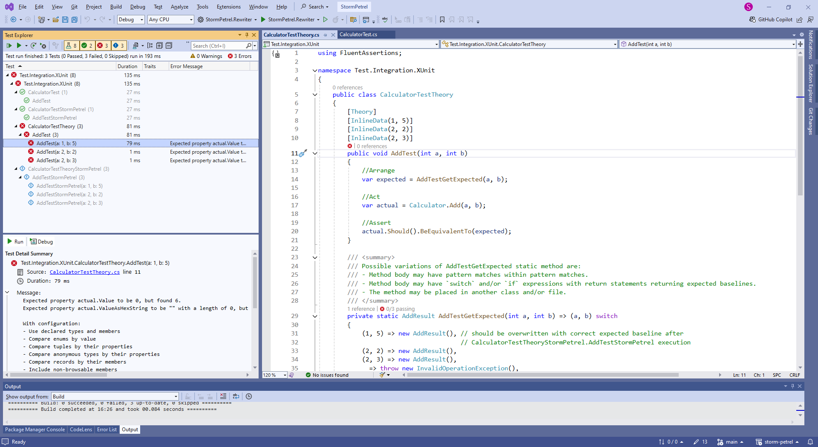Toggle the total tests filter showing 8

tap(71, 46)
